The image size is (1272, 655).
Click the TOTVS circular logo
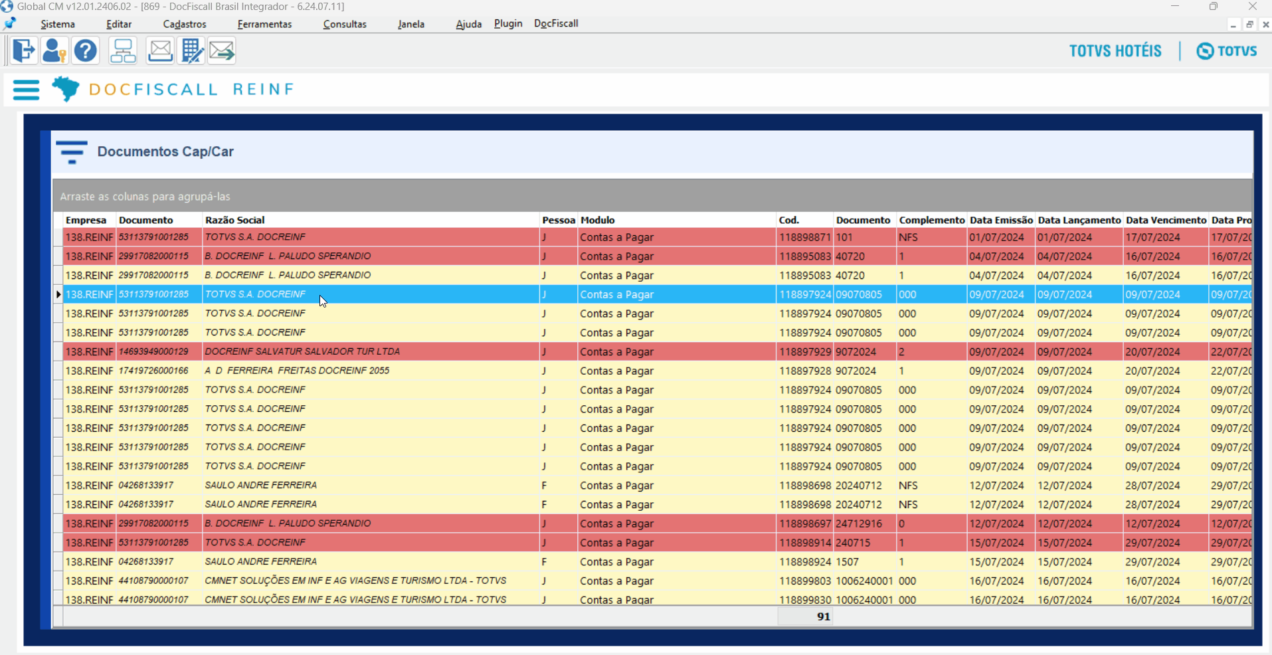coord(1227,51)
